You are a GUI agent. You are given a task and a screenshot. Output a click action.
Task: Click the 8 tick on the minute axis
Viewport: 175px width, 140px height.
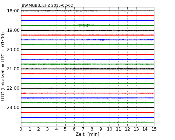(92, 129)
